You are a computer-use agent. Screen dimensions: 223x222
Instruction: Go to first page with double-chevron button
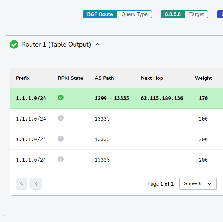tap(22, 184)
